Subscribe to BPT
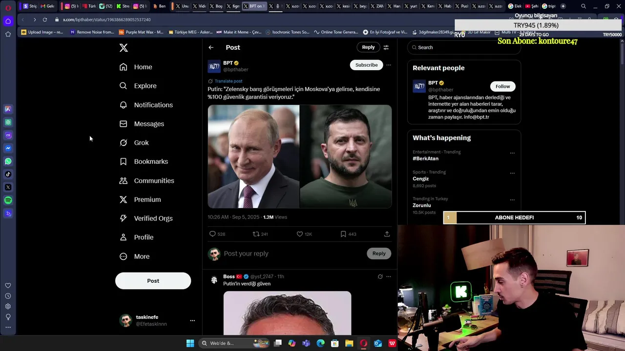 (x=366, y=65)
